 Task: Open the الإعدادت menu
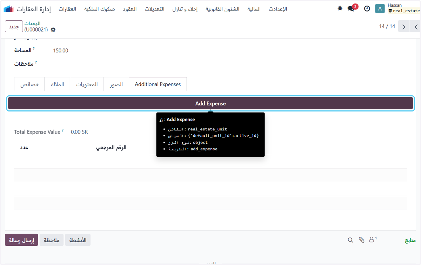(278, 9)
